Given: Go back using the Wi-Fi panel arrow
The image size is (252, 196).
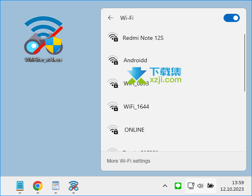Looking at the screenshot, I should pos(111,17).
